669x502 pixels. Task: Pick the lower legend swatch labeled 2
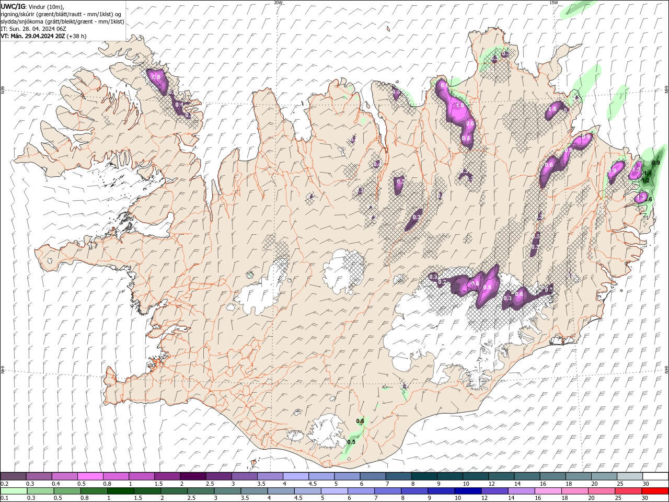click(174, 491)
